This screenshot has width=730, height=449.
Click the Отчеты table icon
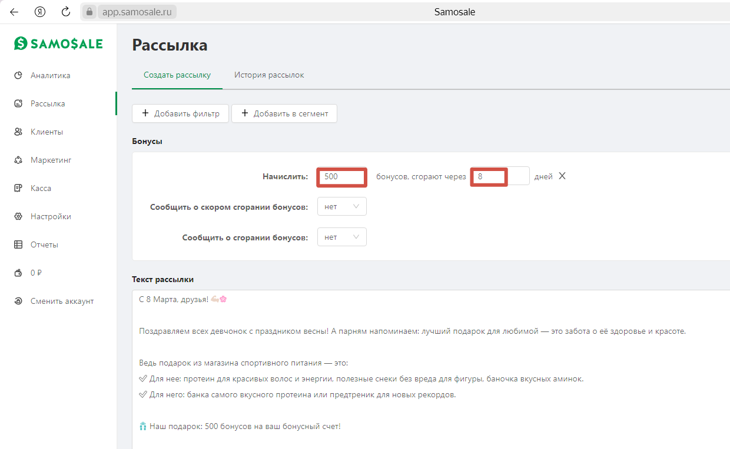pos(18,244)
